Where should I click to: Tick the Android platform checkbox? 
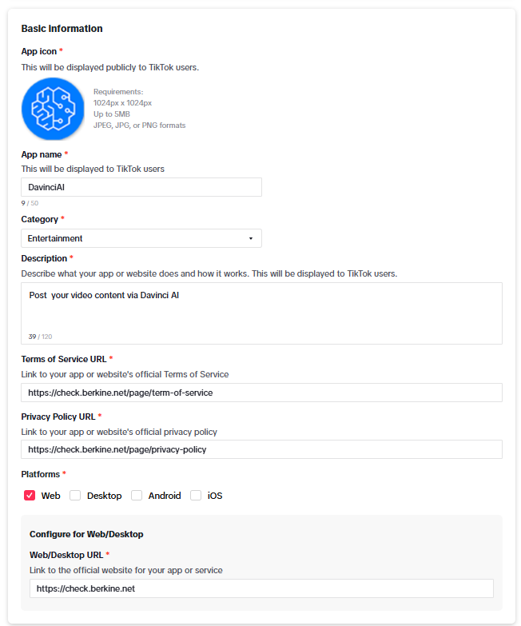point(137,496)
